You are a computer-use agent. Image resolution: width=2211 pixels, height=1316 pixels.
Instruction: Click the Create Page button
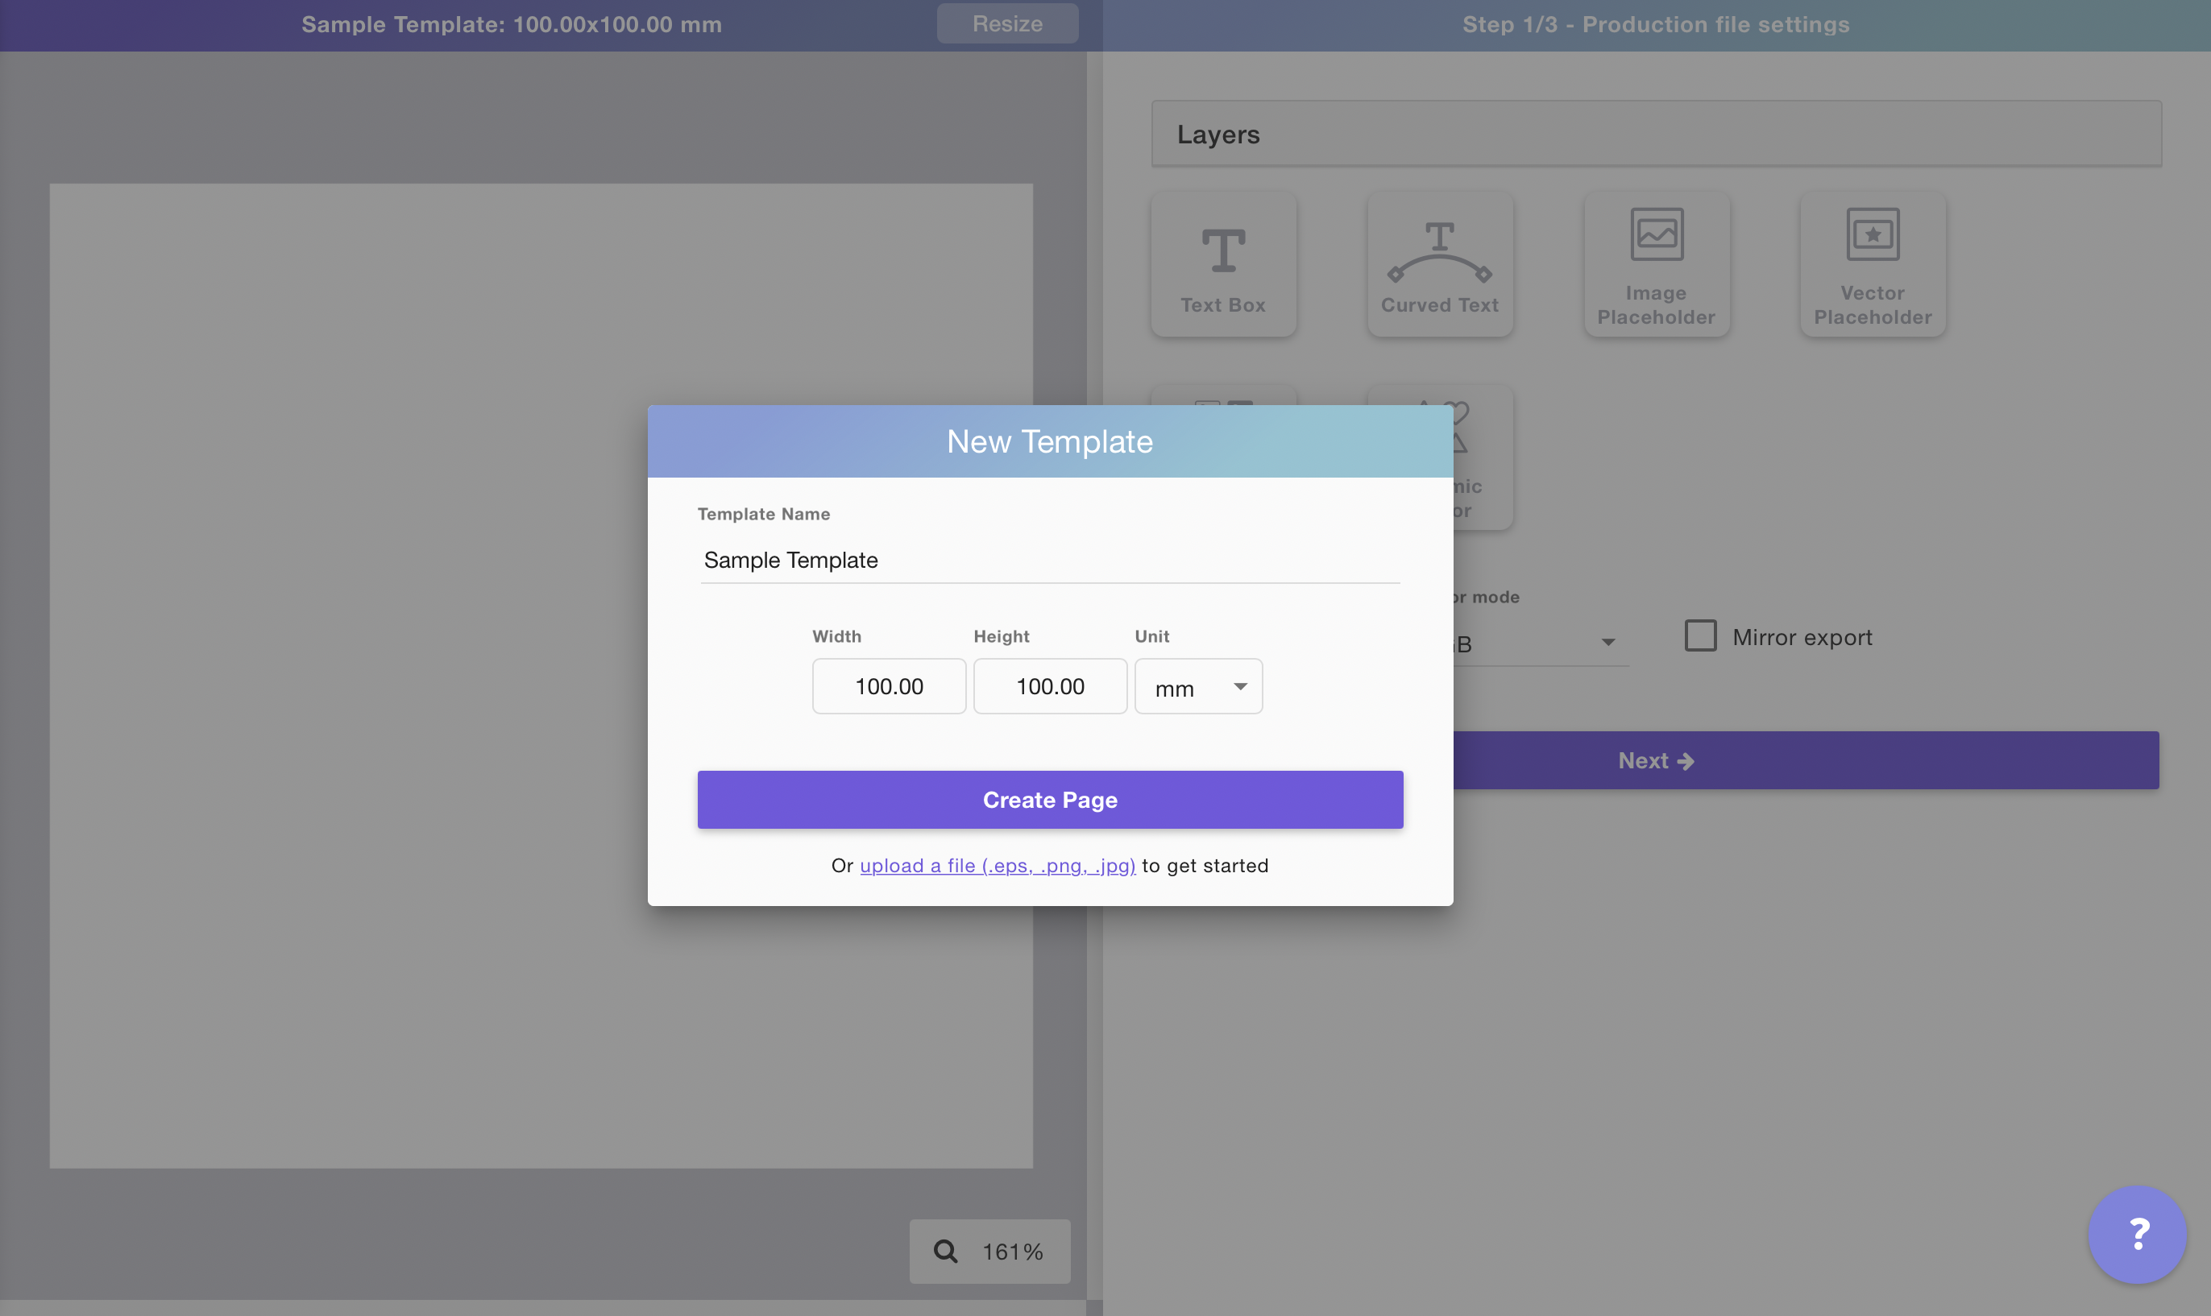point(1050,800)
